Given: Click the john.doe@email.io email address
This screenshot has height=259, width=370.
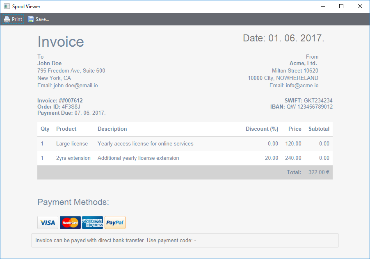Looking at the screenshot, I should [75, 86].
